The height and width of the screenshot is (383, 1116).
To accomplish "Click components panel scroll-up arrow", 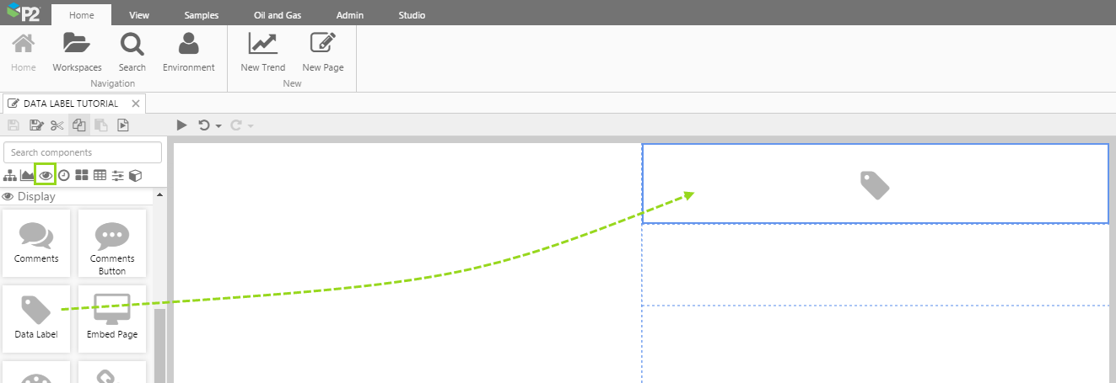I will (160, 194).
